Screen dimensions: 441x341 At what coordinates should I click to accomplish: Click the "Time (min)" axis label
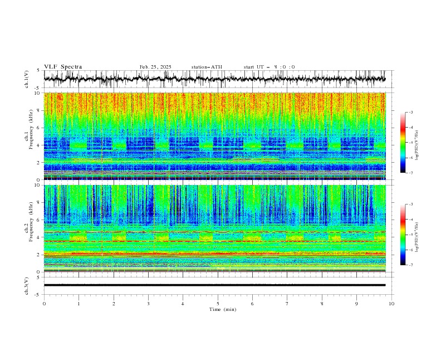tap(223, 309)
